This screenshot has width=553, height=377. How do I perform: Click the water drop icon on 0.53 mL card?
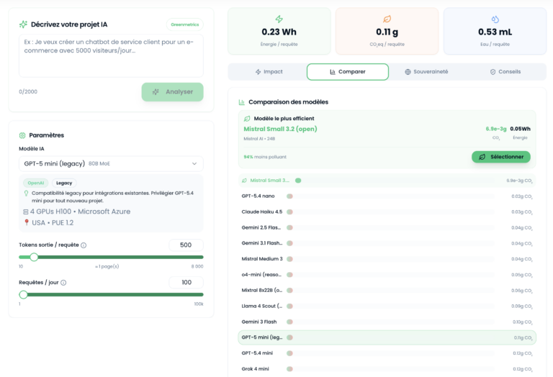495,19
